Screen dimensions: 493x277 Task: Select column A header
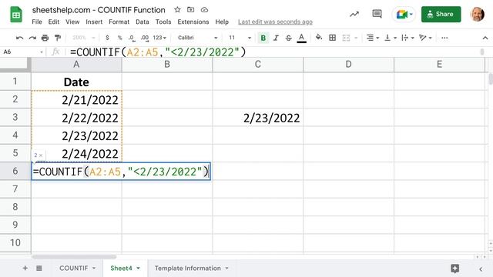click(76, 65)
